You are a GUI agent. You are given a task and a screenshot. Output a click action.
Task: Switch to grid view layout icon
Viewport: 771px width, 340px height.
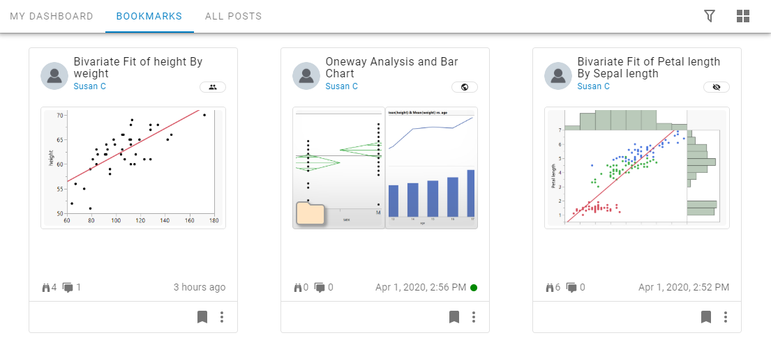click(x=743, y=16)
